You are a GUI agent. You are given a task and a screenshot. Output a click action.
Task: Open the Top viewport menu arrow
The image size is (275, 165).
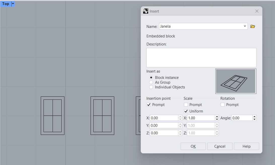click(13, 4)
